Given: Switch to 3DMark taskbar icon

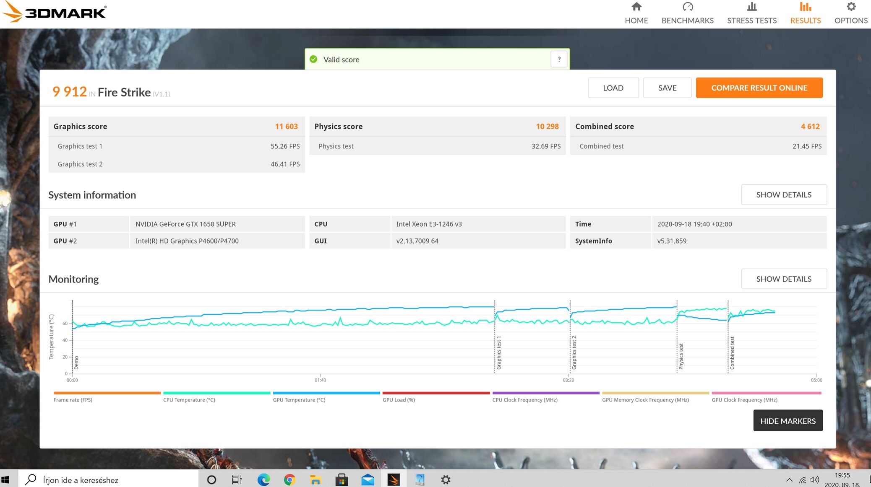Looking at the screenshot, I should 394,480.
